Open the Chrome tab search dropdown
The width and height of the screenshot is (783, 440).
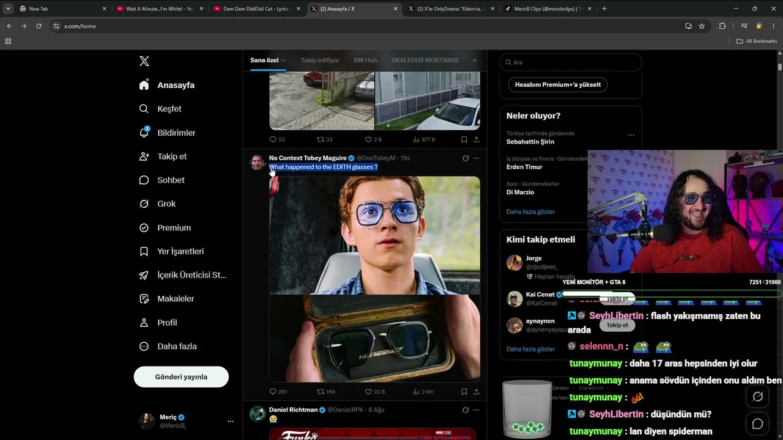pyautogui.click(x=8, y=9)
